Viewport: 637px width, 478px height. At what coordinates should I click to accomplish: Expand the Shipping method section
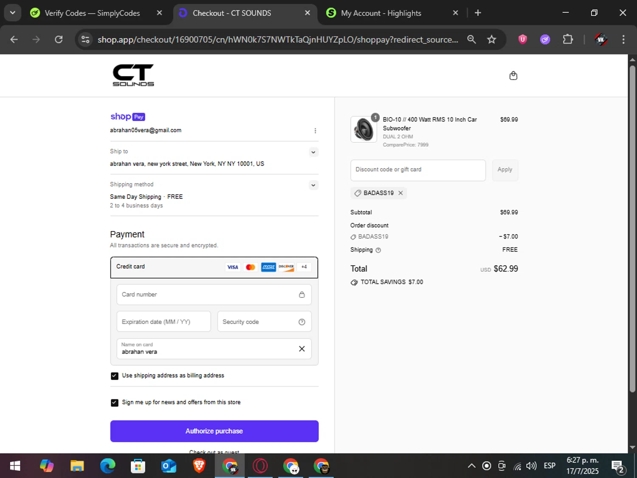point(313,185)
